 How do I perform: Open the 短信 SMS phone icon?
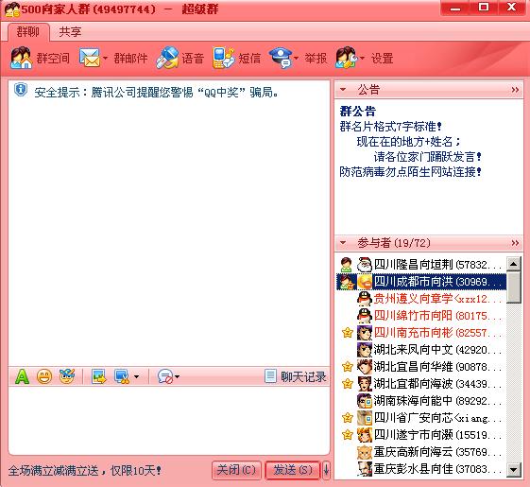[223, 58]
